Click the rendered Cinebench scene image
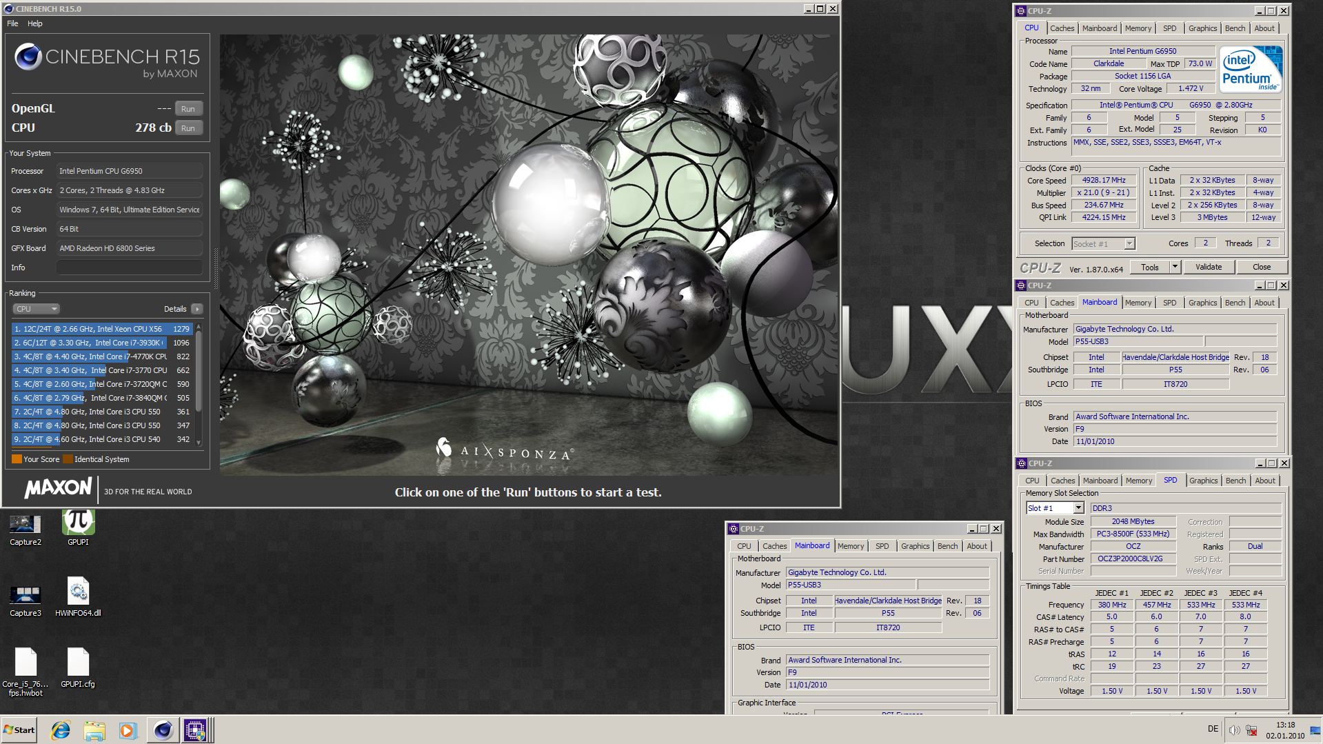The height and width of the screenshot is (744, 1323). click(x=529, y=255)
